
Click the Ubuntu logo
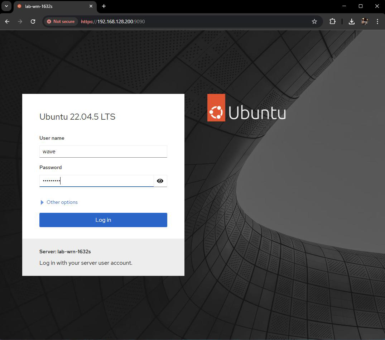pos(246,108)
